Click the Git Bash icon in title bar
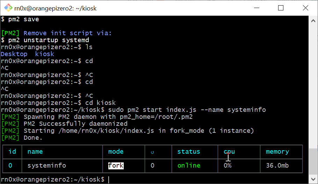This screenshot has height=184, width=318. click(x=7, y=8)
